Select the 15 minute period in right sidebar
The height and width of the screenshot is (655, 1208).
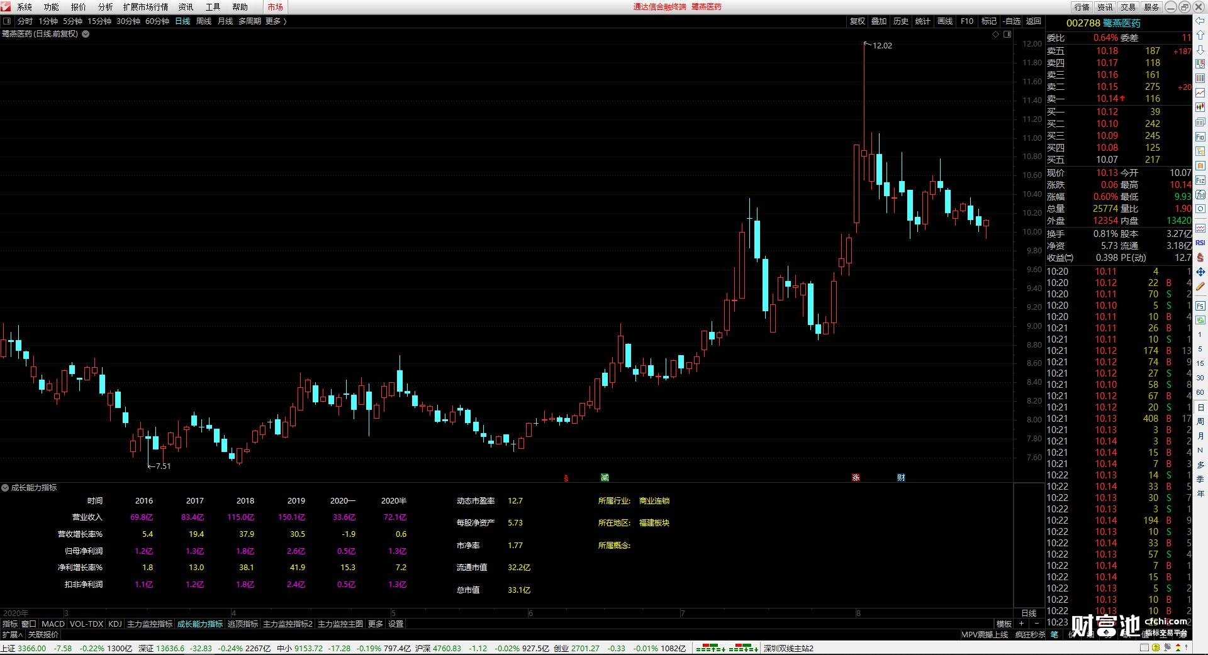tap(1200, 363)
